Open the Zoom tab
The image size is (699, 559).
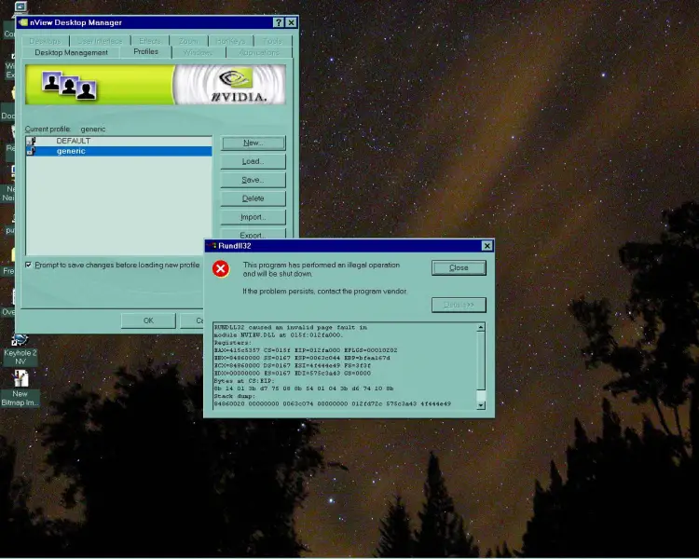point(188,41)
